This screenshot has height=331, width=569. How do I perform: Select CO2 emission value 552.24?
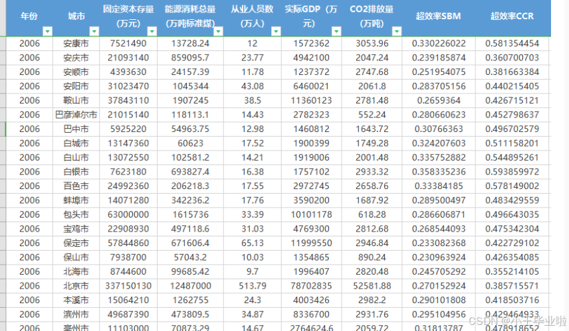tap(372, 115)
